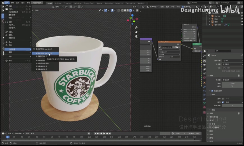Add a new workspace with plus icon
The image size is (244, 146).
147,3
